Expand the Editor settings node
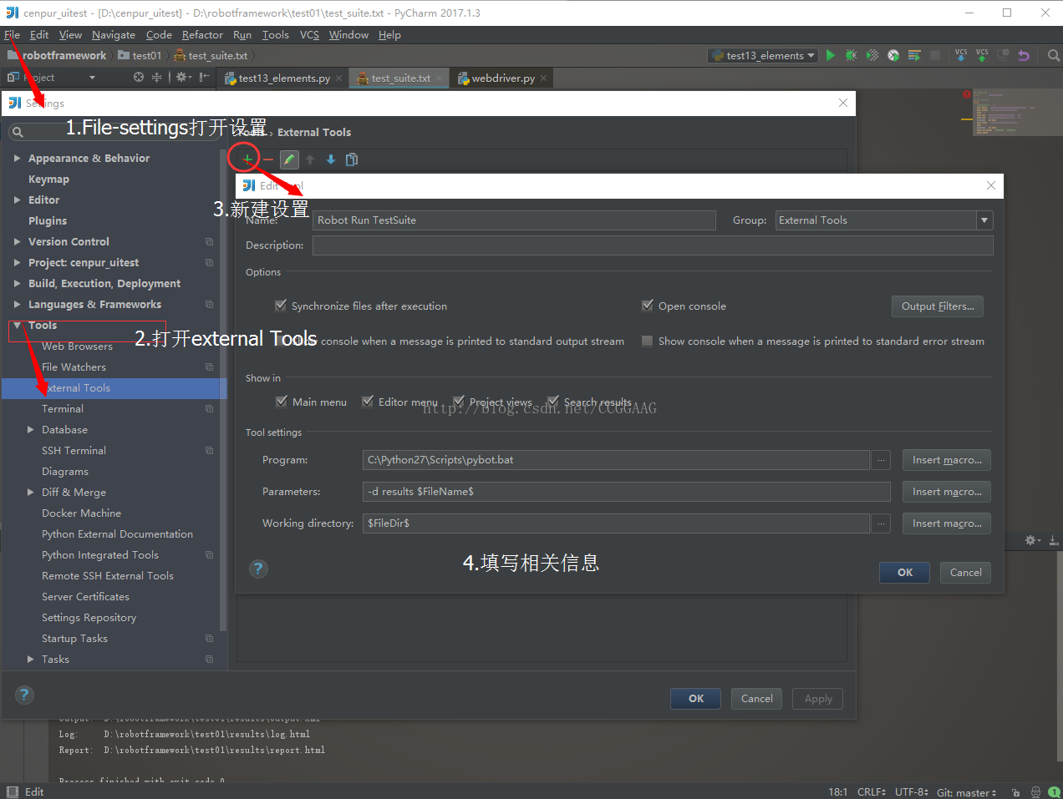The height and width of the screenshot is (799, 1063). tap(17, 200)
